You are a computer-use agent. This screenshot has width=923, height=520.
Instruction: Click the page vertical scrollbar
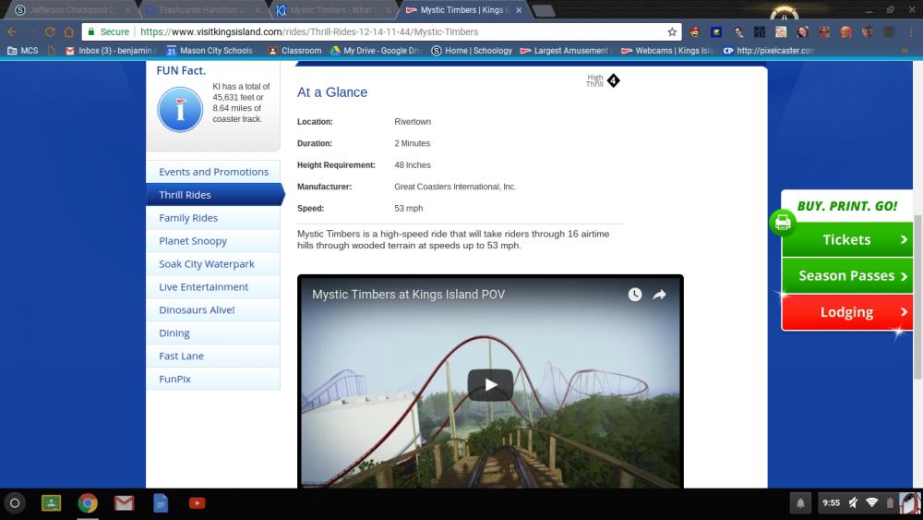pos(917,297)
